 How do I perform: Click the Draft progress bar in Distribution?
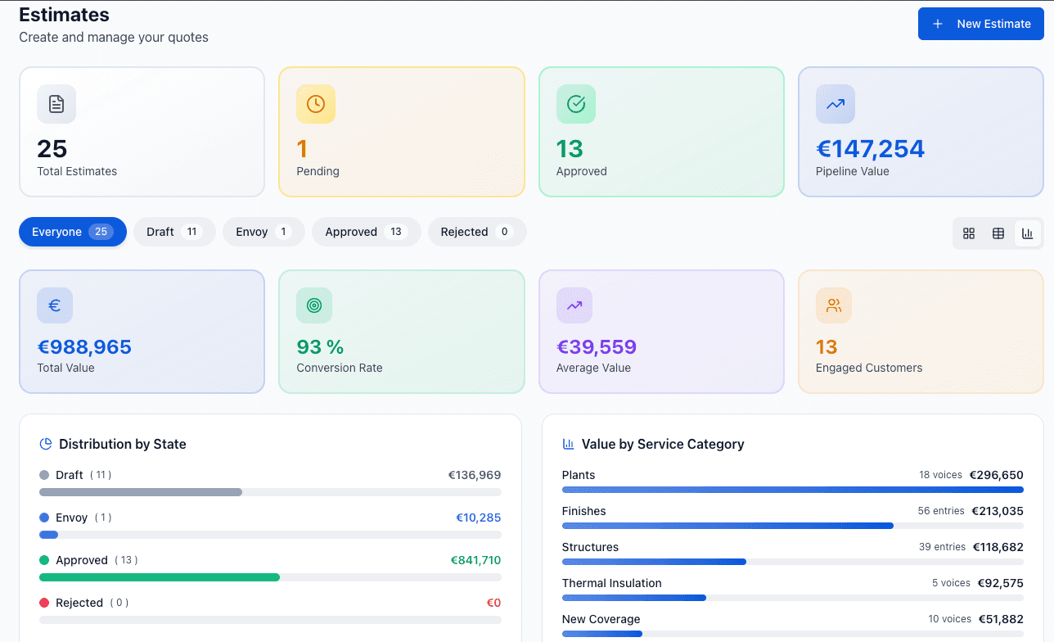270,492
